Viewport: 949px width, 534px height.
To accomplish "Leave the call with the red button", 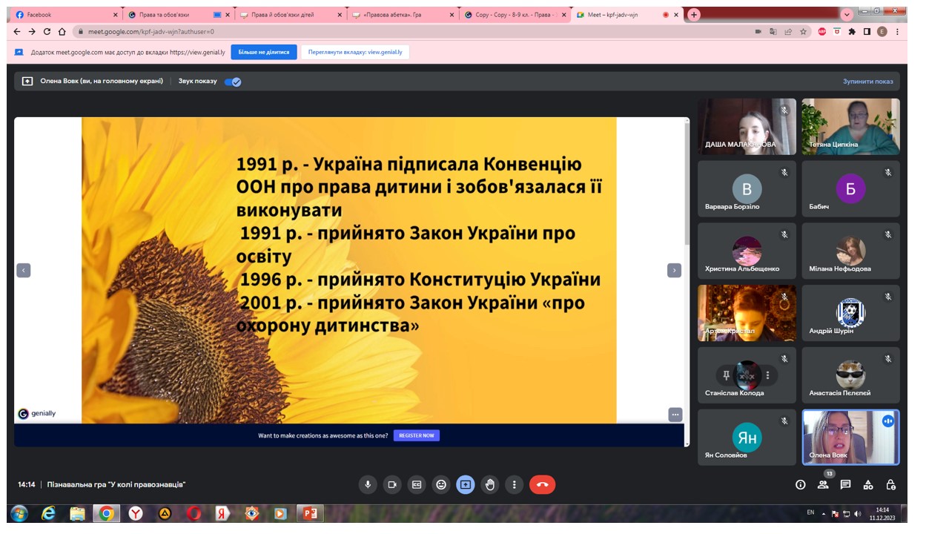I will 542,484.
